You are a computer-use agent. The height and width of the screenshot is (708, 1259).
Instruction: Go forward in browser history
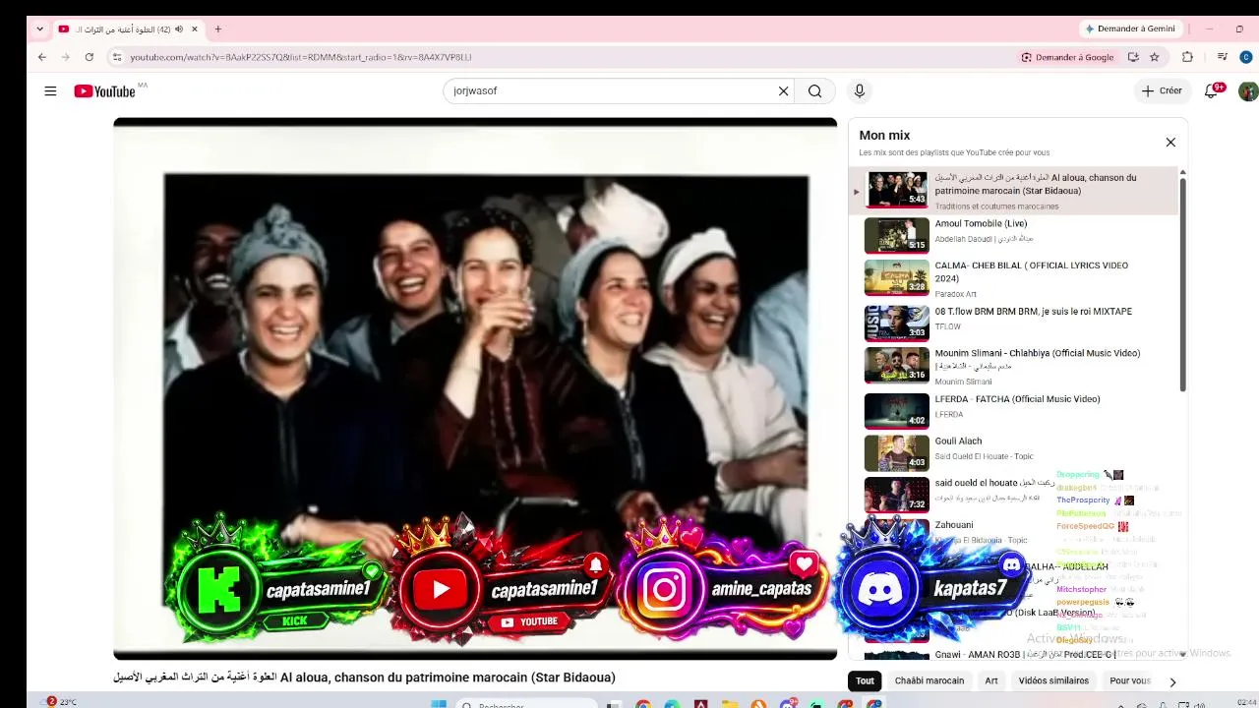66,57
